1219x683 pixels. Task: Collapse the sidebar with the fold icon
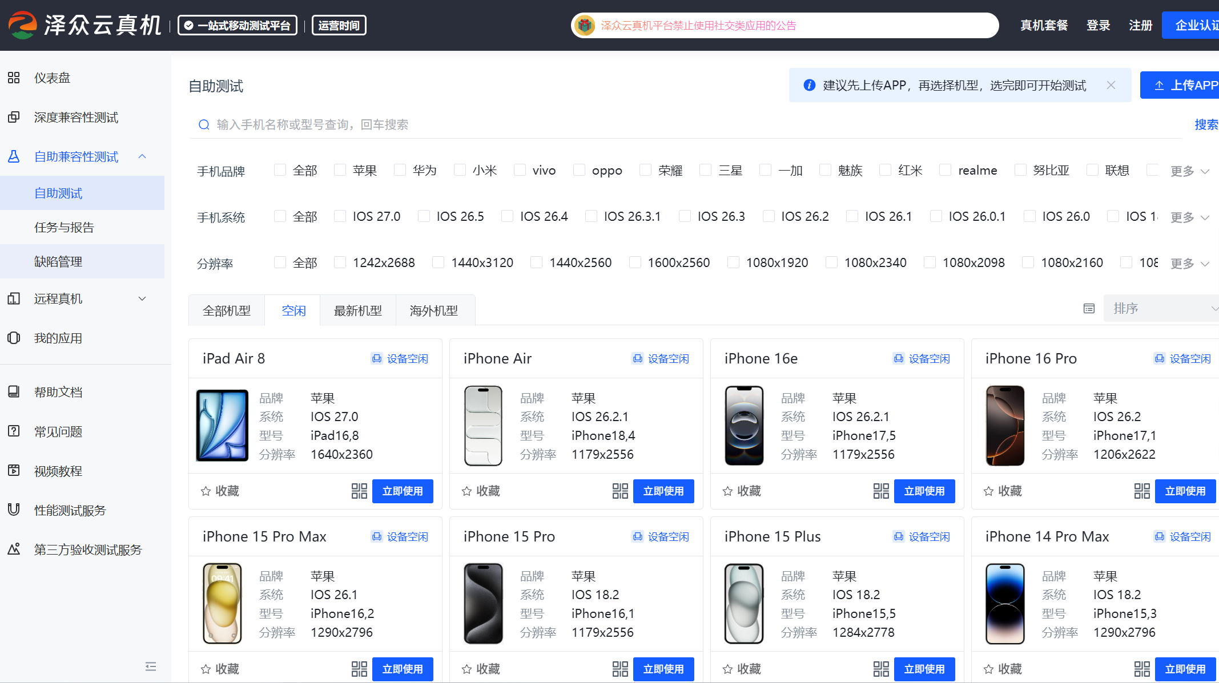[x=151, y=666]
